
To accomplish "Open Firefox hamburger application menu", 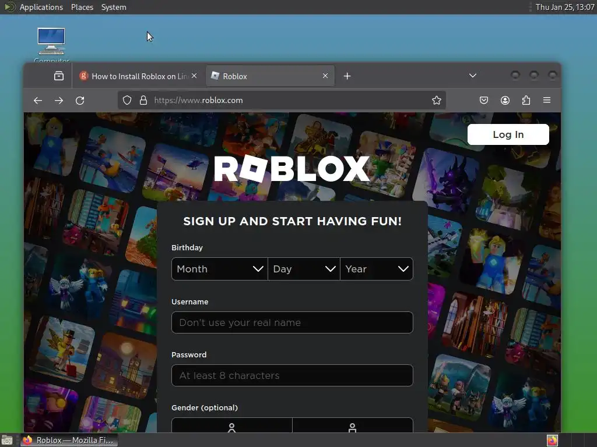I will coord(547,100).
